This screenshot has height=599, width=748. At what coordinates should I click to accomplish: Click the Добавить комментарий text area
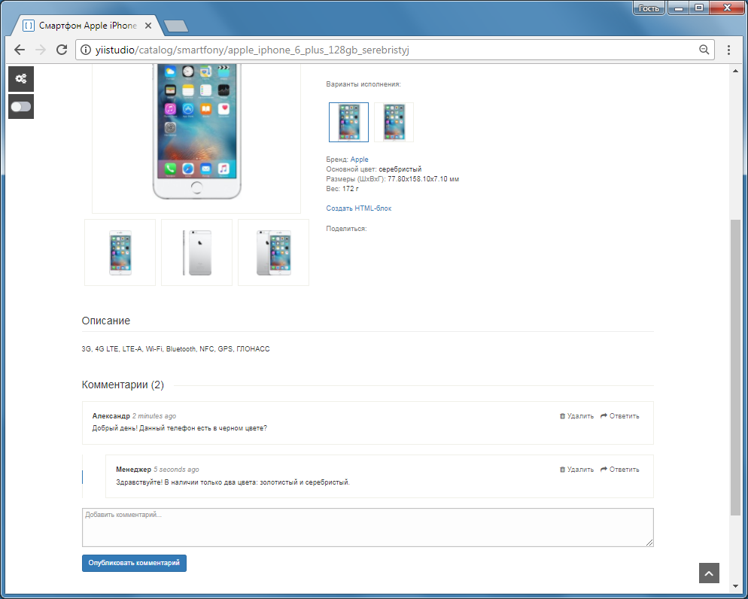368,528
